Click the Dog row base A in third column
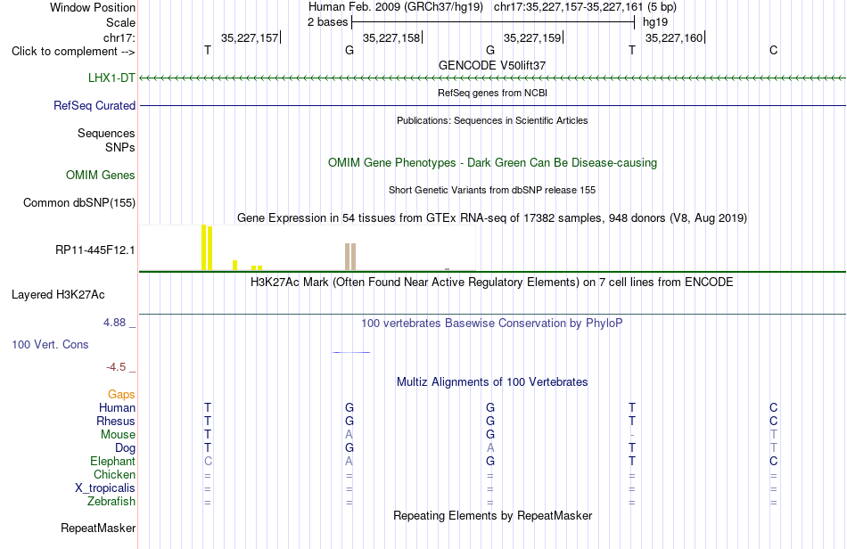The height and width of the screenshot is (549, 847). [x=490, y=447]
